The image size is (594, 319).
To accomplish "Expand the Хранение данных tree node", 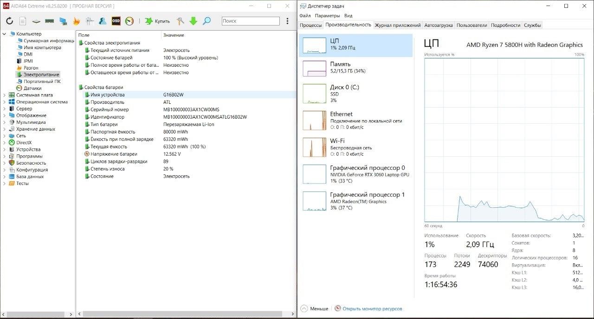I will click(5, 129).
